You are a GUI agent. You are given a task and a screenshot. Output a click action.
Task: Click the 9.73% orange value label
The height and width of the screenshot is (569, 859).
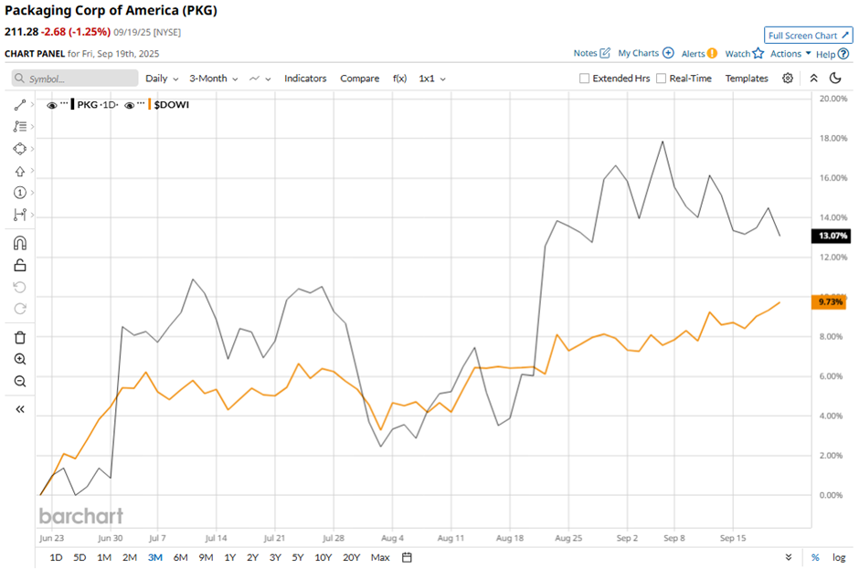(831, 301)
